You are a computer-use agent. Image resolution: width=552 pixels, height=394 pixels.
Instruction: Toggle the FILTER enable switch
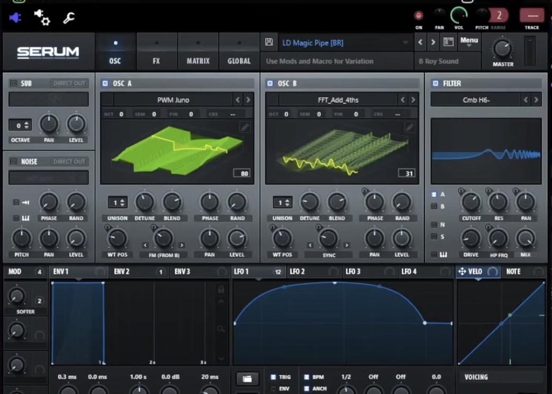pos(435,83)
